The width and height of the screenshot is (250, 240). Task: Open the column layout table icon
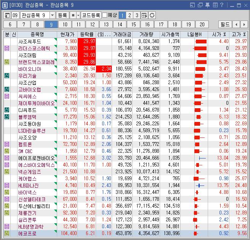(144, 16)
